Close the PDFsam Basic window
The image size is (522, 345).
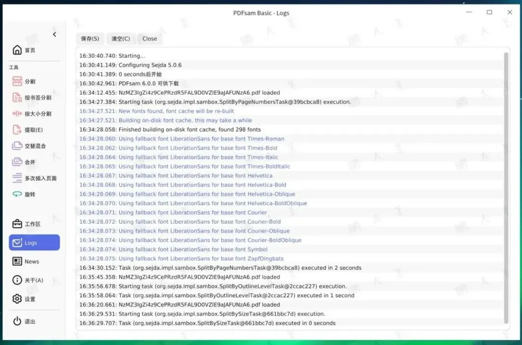(509, 12)
